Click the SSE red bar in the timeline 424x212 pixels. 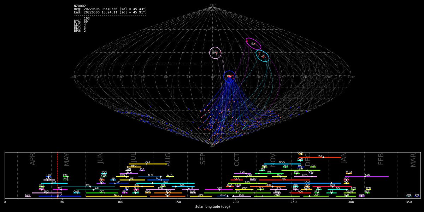320,157
